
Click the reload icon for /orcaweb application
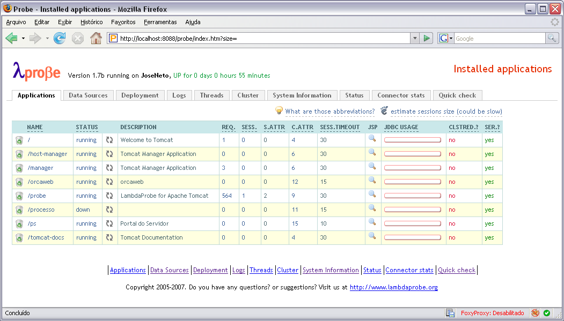(x=109, y=182)
